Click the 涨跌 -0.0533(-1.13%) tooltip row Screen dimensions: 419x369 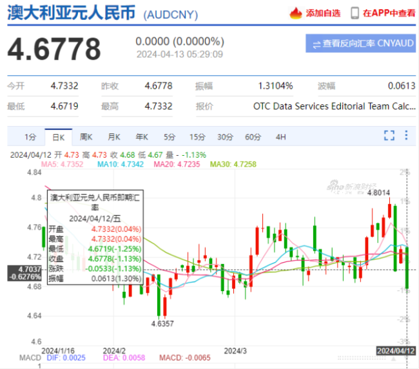(x=95, y=269)
